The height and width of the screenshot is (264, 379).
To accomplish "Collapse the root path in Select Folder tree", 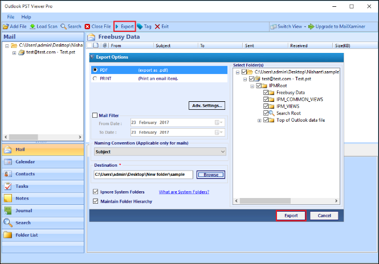I will pyautogui.click(x=238, y=72).
